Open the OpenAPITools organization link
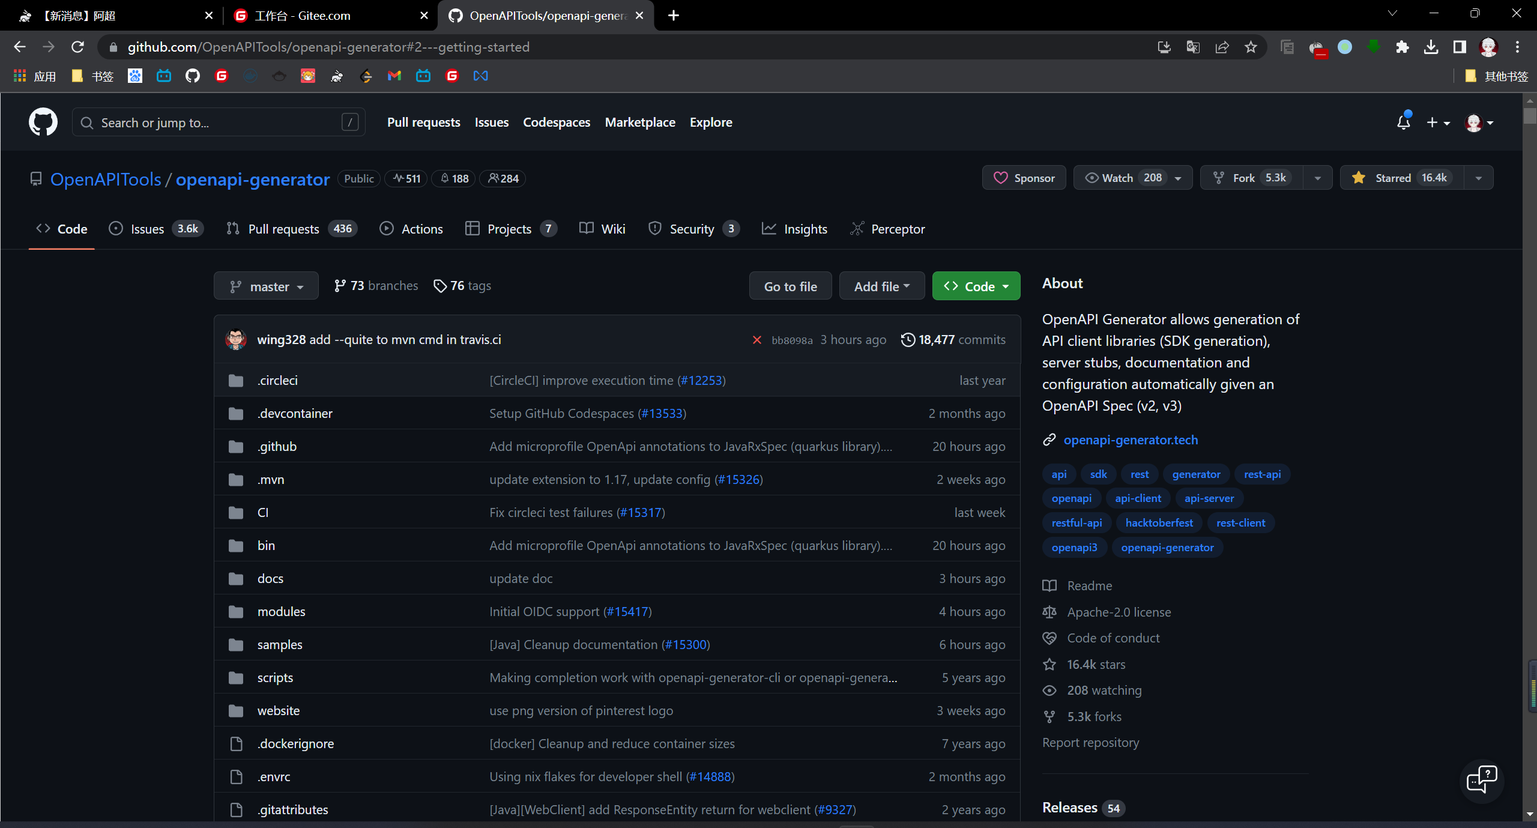The height and width of the screenshot is (828, 1537). pyautogui.click(x=106, y=179)
